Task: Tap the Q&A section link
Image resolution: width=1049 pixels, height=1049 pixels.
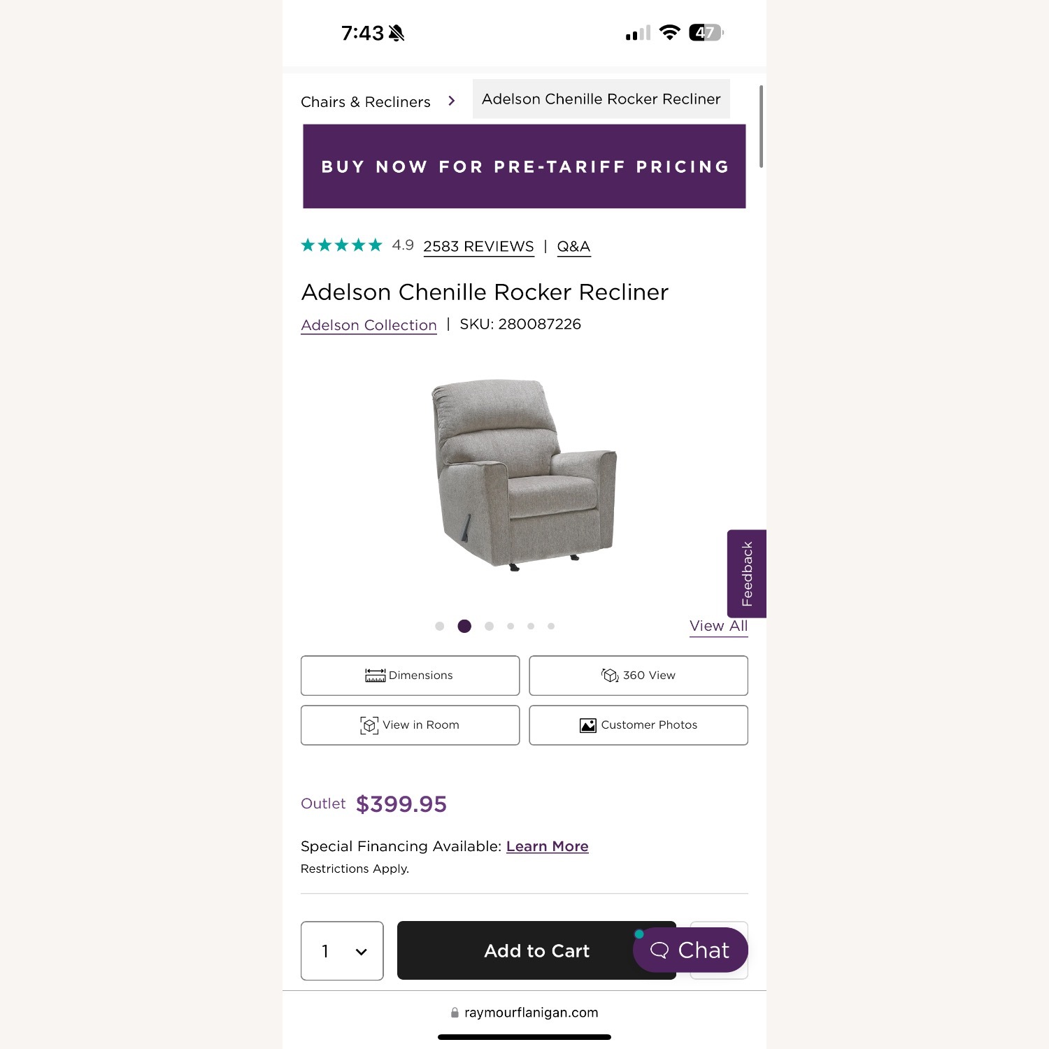Action: [x=573, y=246]
